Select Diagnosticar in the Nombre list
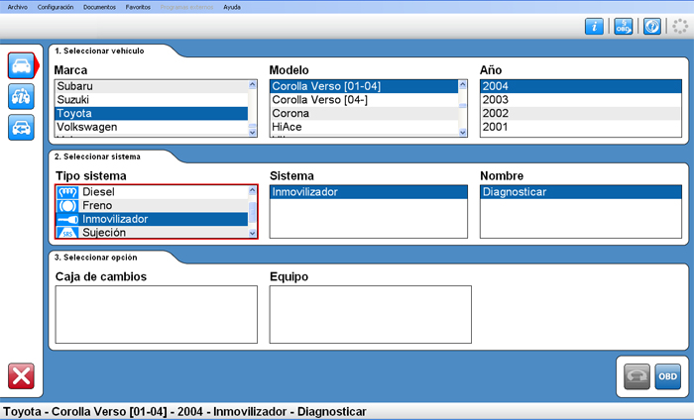Image resolution: width=694 pixels, height=420 pixels. (581, 192)
